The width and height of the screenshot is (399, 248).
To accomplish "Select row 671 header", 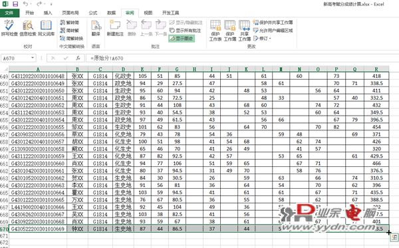I will [x=5, y=236].
